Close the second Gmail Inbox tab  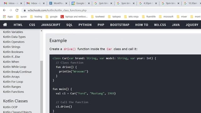click(x=44, y=3)
